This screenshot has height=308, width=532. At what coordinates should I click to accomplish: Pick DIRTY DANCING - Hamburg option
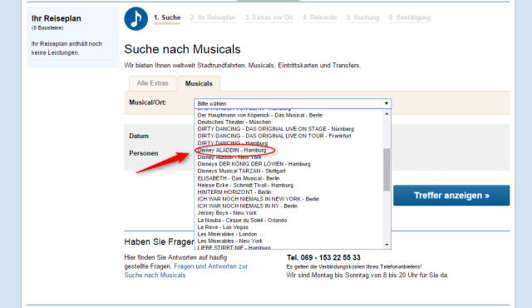click(233, 143)
